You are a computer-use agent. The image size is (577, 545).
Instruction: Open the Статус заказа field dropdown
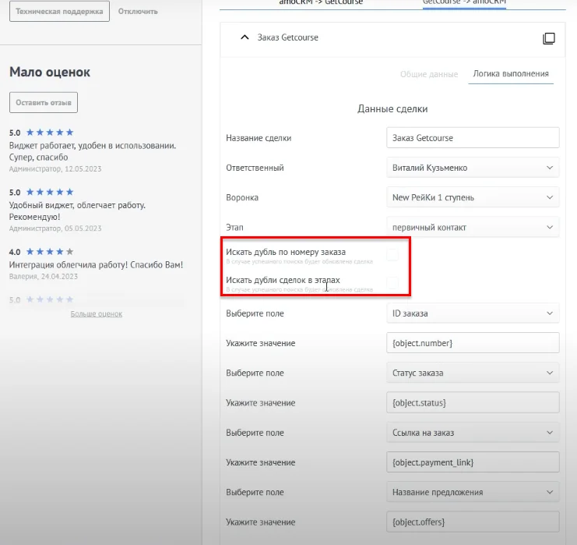tap(473, 373)
